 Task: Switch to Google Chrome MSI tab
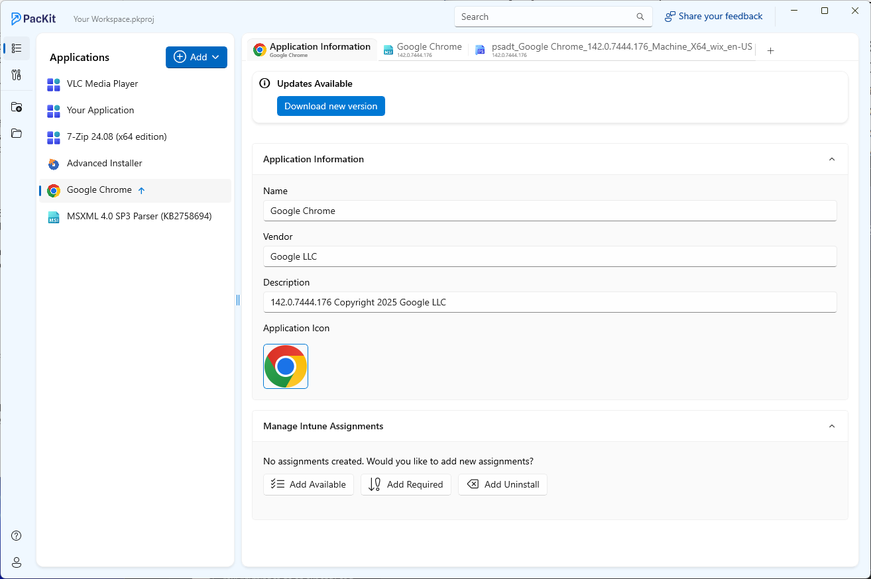(423, 50)
